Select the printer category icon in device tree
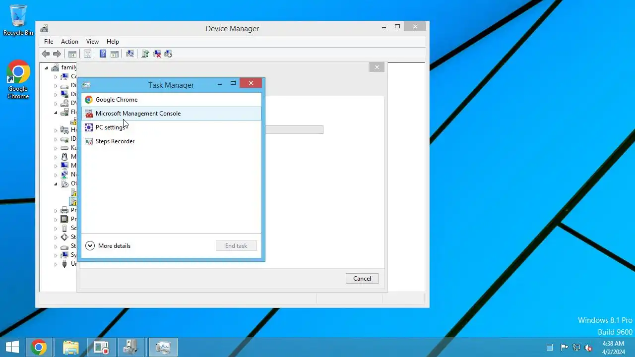This screenshot has height=357, width=635. click(64, 210)
